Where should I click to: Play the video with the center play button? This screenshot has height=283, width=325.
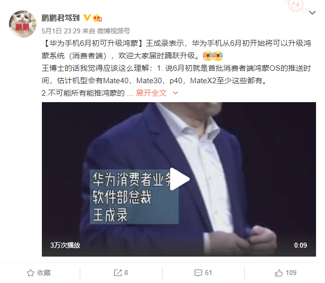click(x=179, y=179)
